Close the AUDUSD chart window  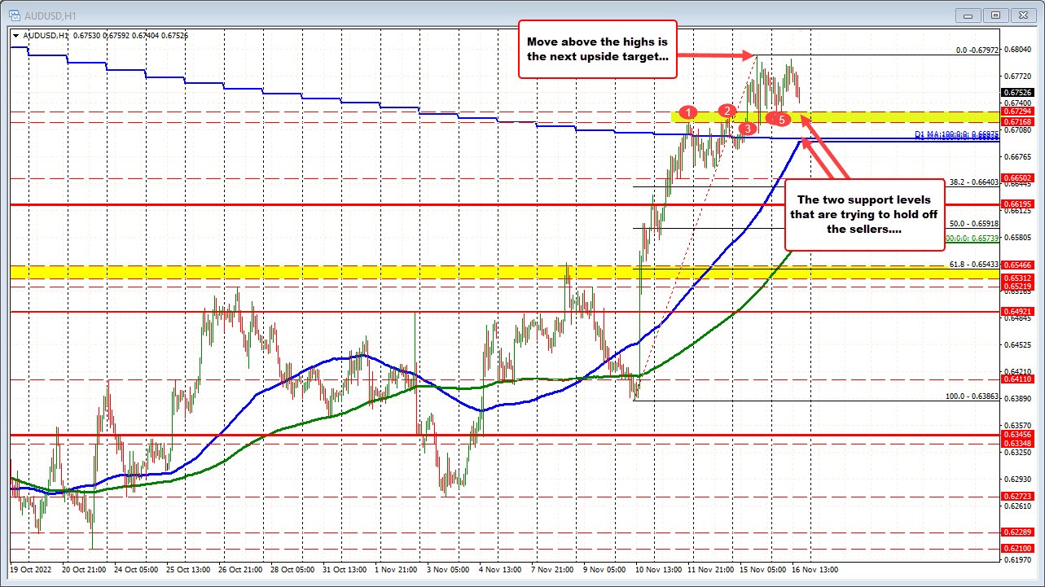1022,14
